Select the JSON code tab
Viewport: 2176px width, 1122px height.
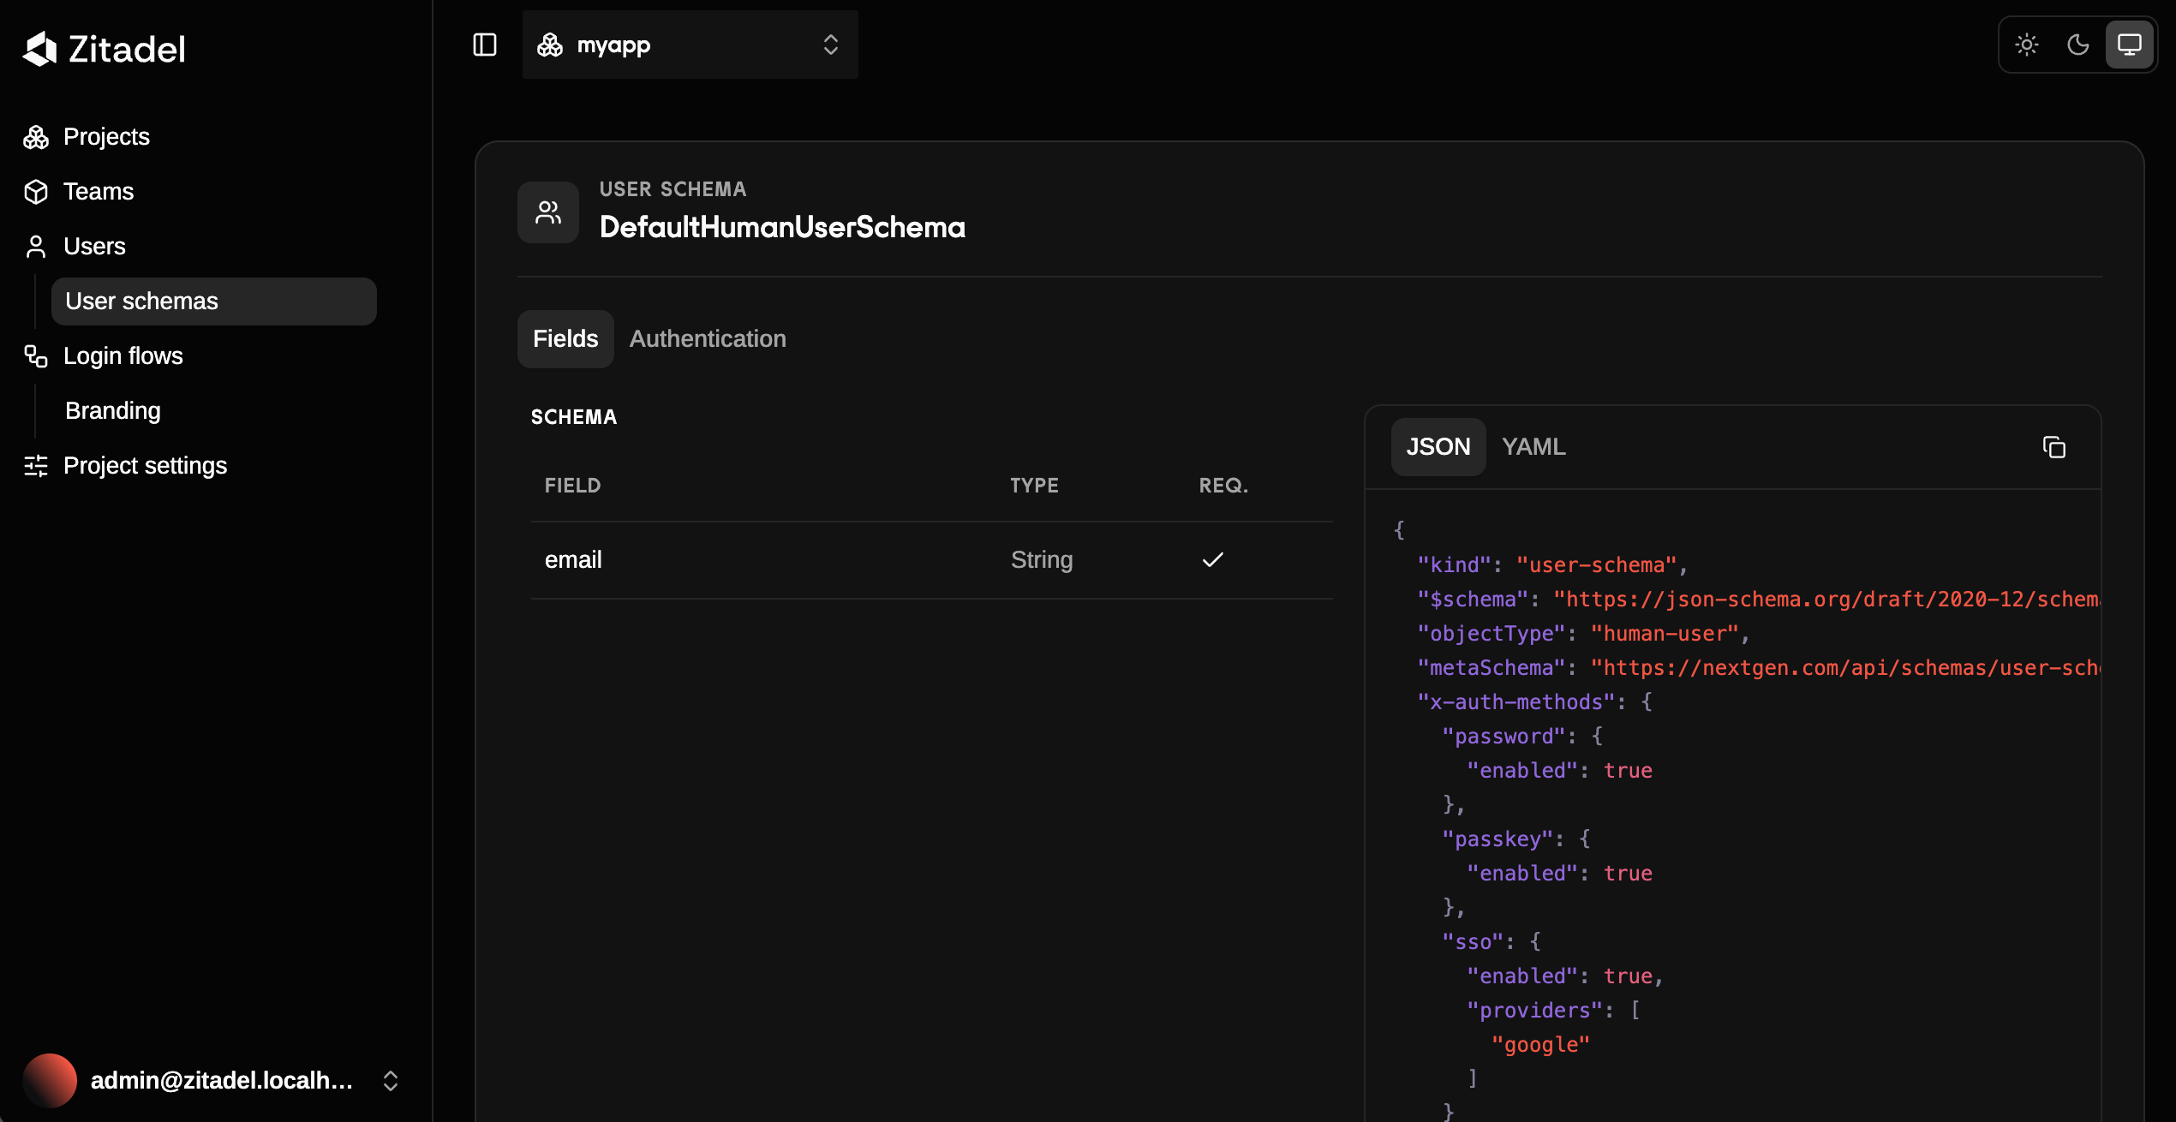(x=1438, y=447)
